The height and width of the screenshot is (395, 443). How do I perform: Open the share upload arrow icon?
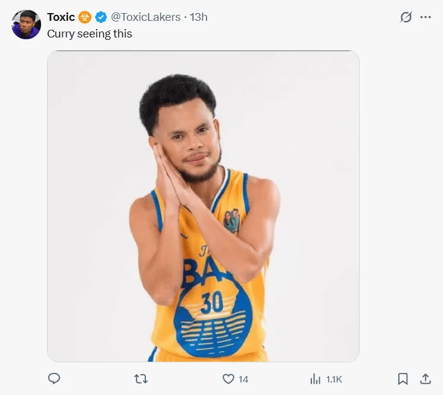pyautogui.click(x=425, y=378)
